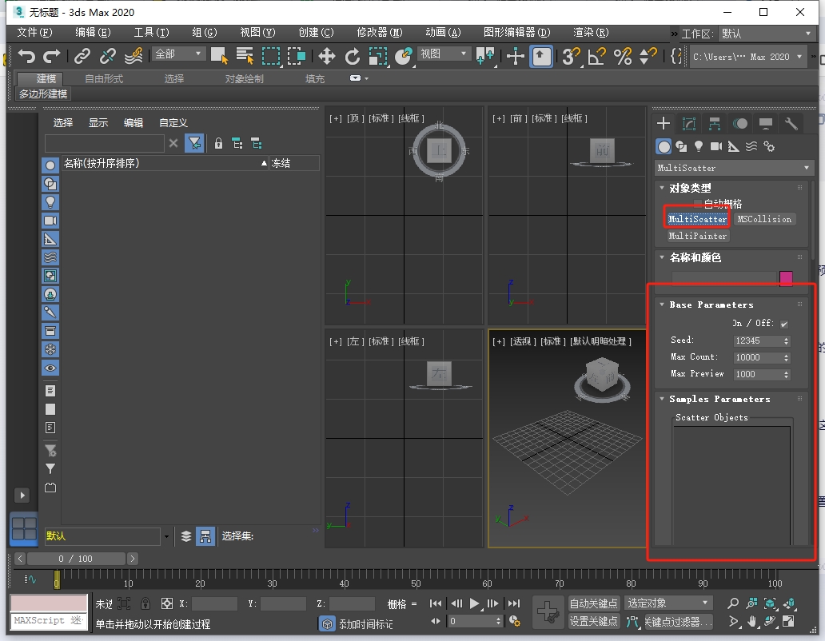
Task: Choose Rectangular Selection Region tool
Action: (x=271, y=55)
